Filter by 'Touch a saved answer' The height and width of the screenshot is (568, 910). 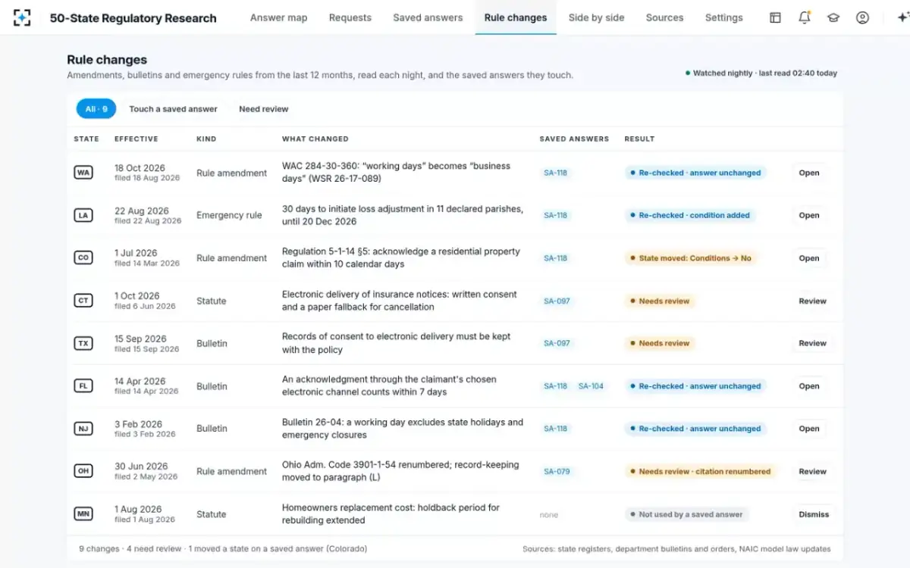pos(173,109)
